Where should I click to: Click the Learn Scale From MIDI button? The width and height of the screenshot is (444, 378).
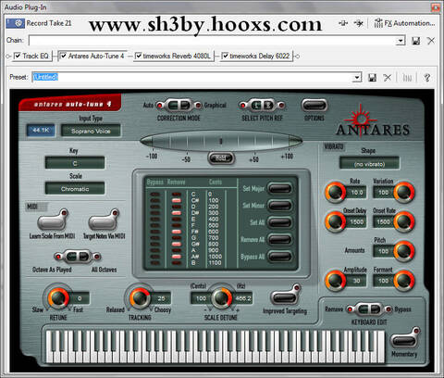[53, 220]
